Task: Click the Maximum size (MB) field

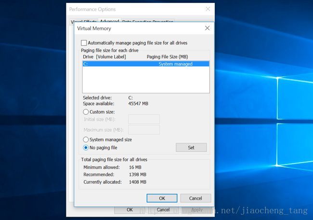Action: [x=144, y=130]
